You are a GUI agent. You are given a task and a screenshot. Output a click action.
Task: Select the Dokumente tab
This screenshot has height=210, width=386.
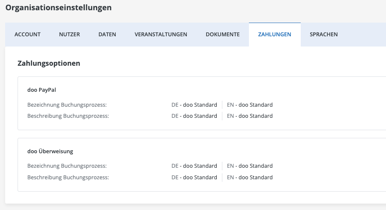(222, 35)
